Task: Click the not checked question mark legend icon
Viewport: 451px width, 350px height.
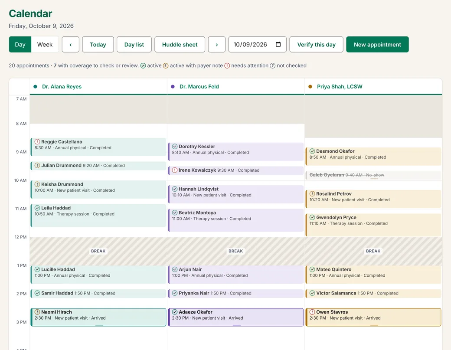Action: pyautogui.click(x=272, y=66)
